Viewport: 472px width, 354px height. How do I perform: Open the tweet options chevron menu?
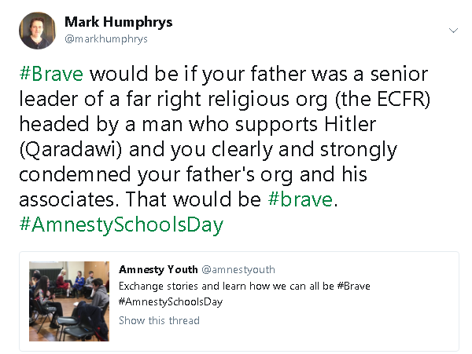click(x=454, y=30)
